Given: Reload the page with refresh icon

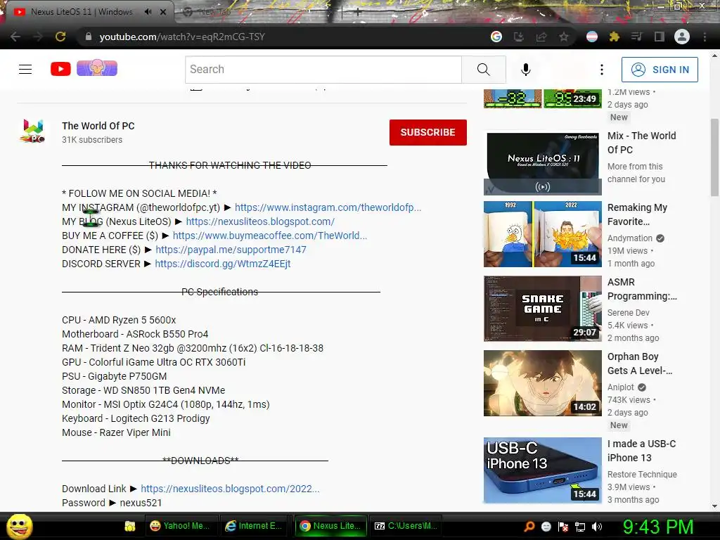Looking at the screenshot, I should click(60, 37).
